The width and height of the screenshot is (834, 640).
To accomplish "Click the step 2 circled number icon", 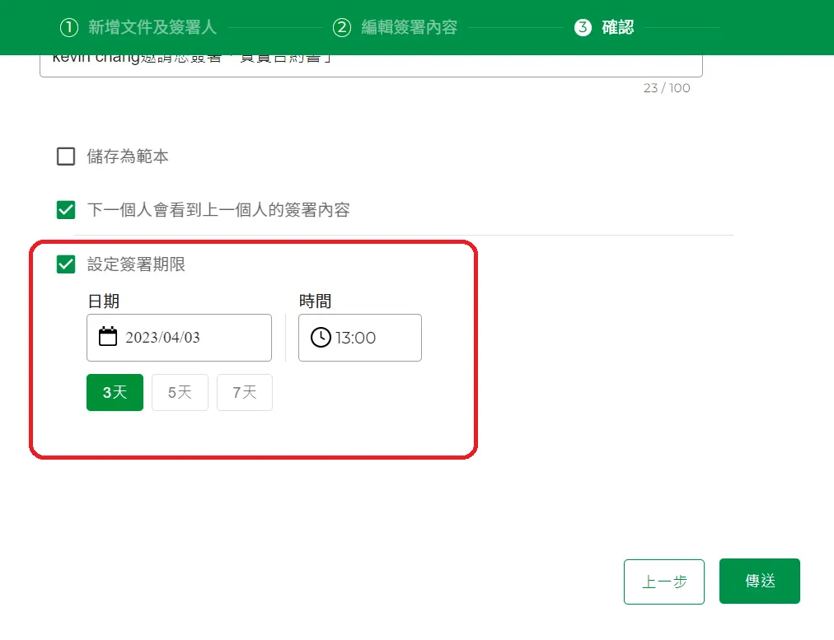I will pos(341,27).
